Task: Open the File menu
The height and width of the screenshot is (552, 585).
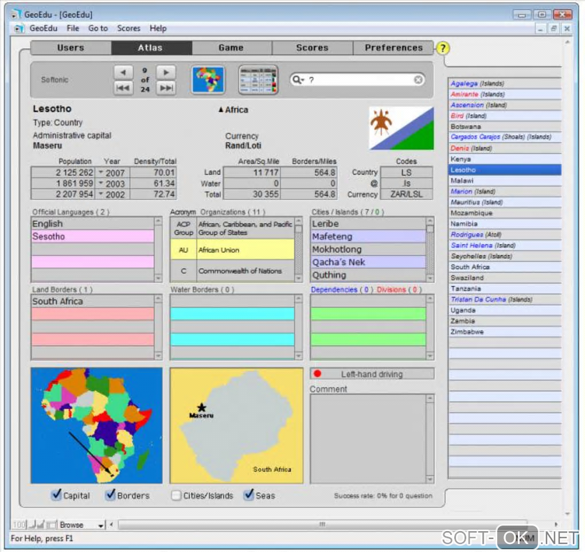Action: 73,28
